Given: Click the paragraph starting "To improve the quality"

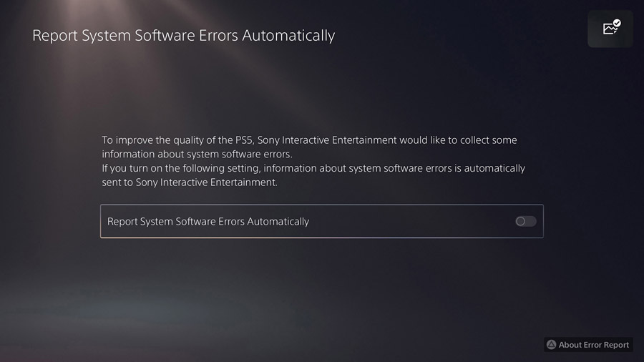Looking at the screenshot, I should point(309,147).
